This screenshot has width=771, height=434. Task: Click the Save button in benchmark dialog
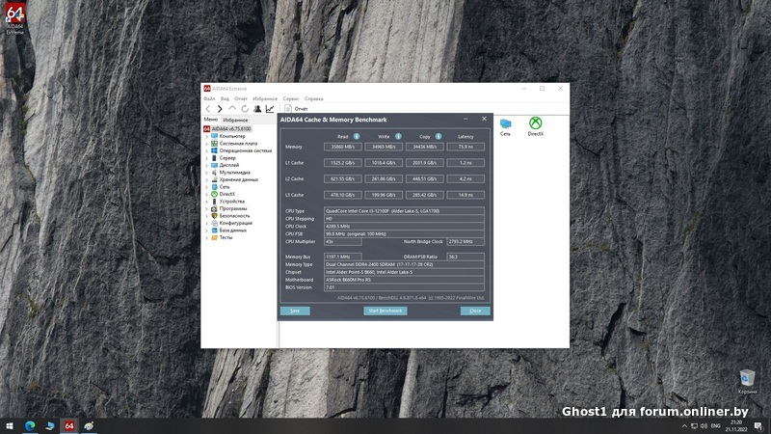pyautogui.click(x=294, y=312)
